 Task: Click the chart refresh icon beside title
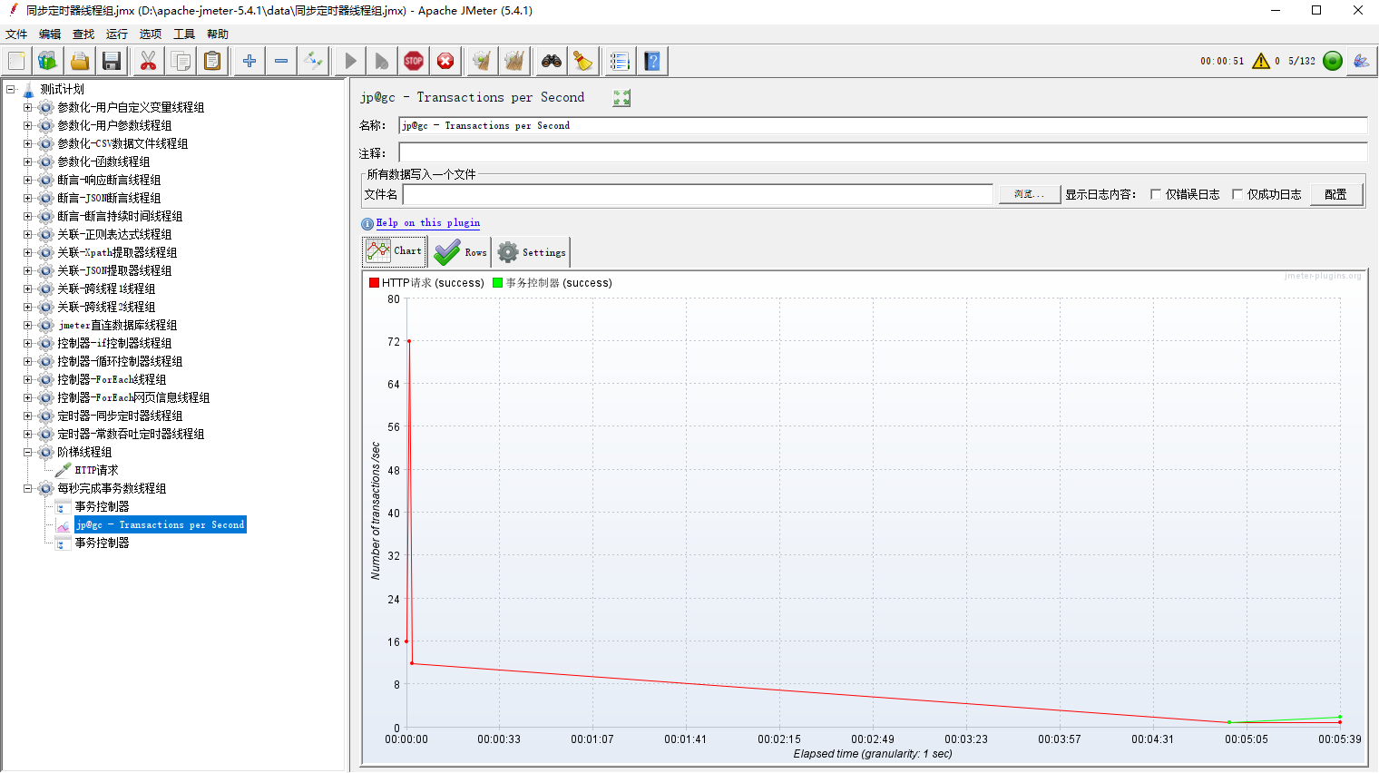pyautogui.click(x=621, y=98)
